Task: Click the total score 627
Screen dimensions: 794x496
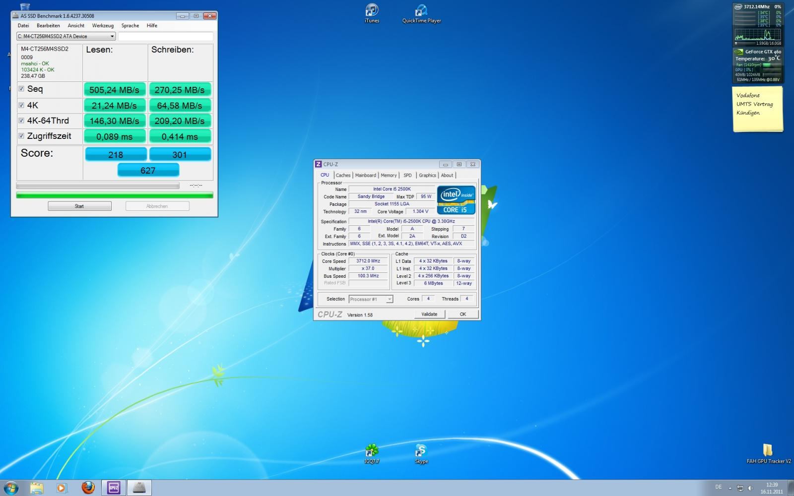Action: tap(148, 170)
